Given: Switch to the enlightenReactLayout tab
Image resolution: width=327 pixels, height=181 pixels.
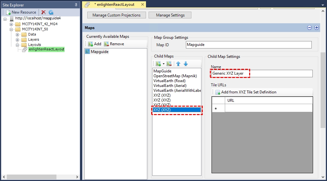Looking at the screenshot, I should (114, 5).
